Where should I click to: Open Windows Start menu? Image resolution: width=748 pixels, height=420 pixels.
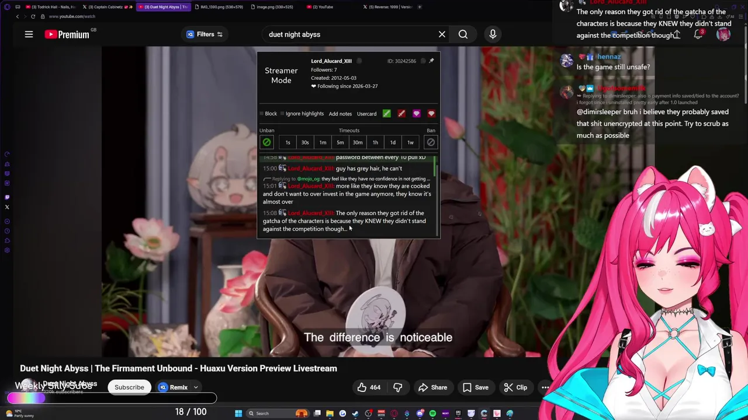tap(238, 414)
